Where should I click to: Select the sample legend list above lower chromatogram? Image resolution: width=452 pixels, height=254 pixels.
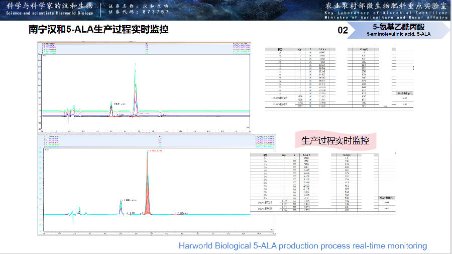coord(55,141)
